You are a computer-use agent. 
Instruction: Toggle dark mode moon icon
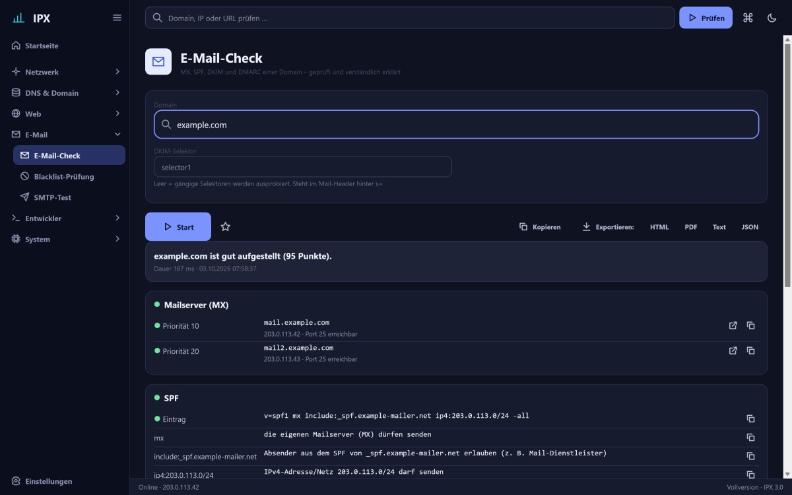point(772,18)
